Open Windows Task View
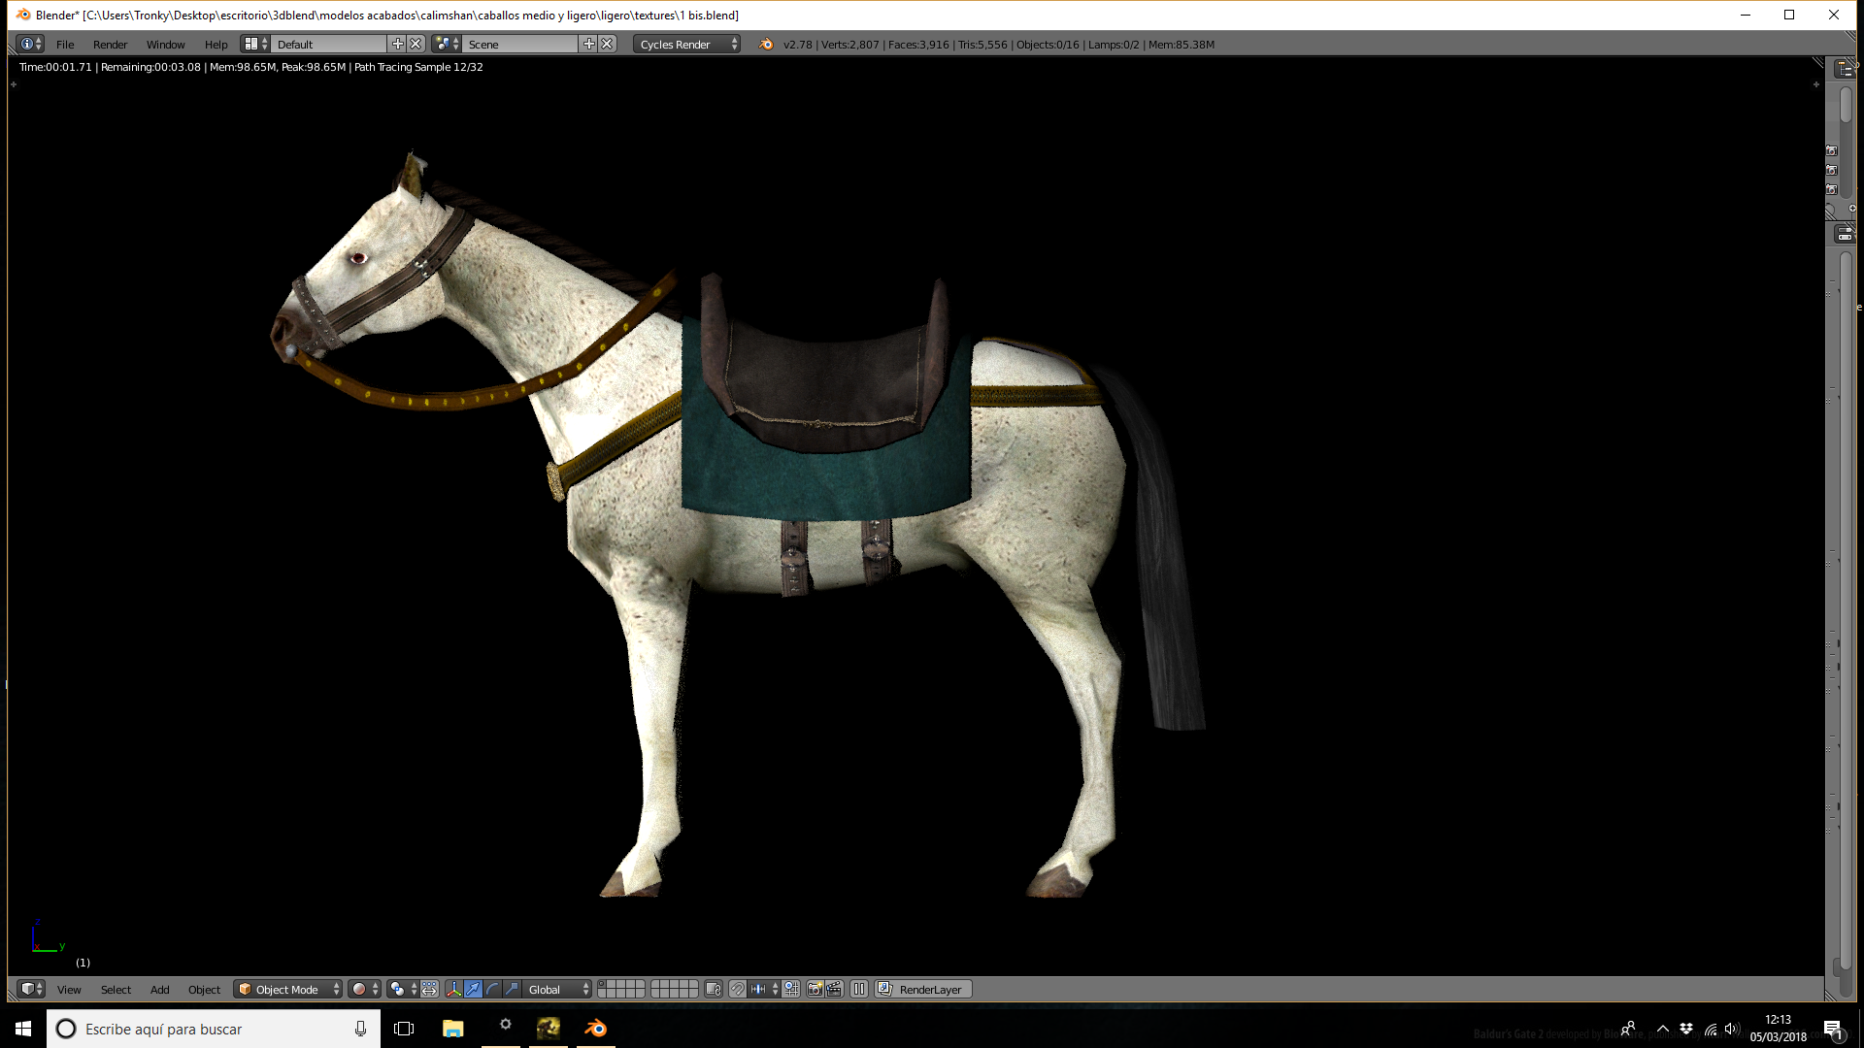This screenshot has height=1048, width=1864. [x=404, y=1029]
